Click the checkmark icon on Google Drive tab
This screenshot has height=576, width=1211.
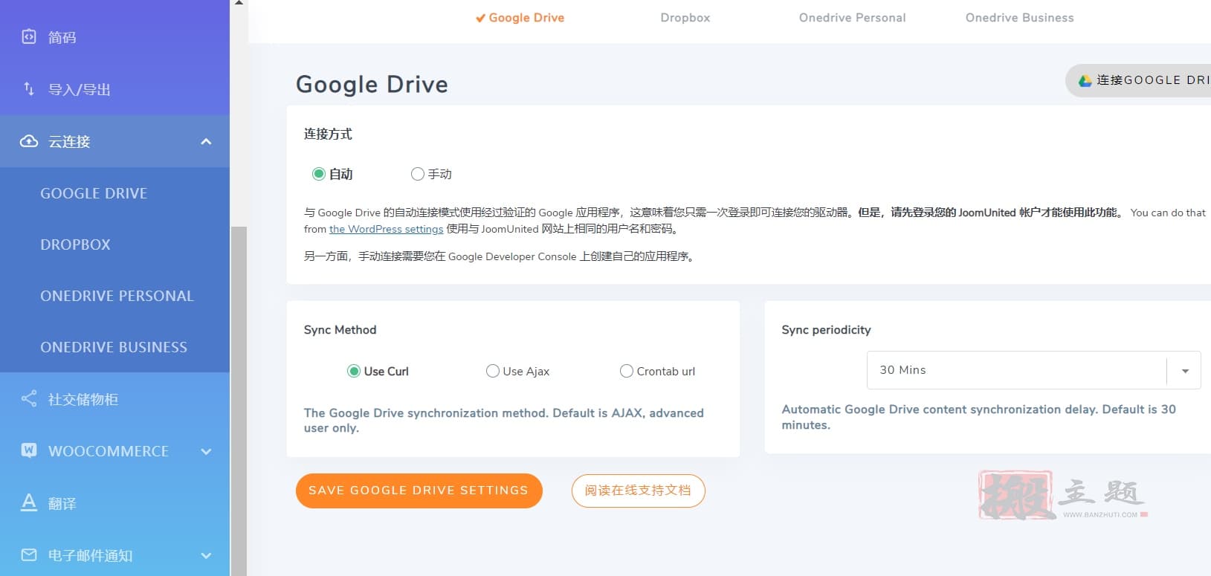point(481,18)
